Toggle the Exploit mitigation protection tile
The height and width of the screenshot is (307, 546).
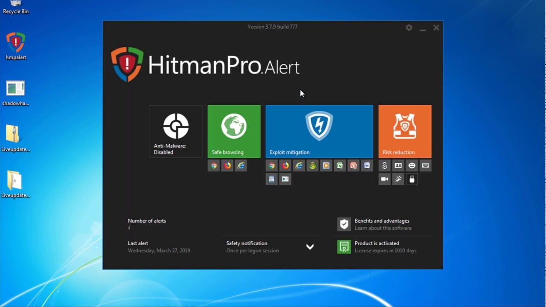point(319,131)
